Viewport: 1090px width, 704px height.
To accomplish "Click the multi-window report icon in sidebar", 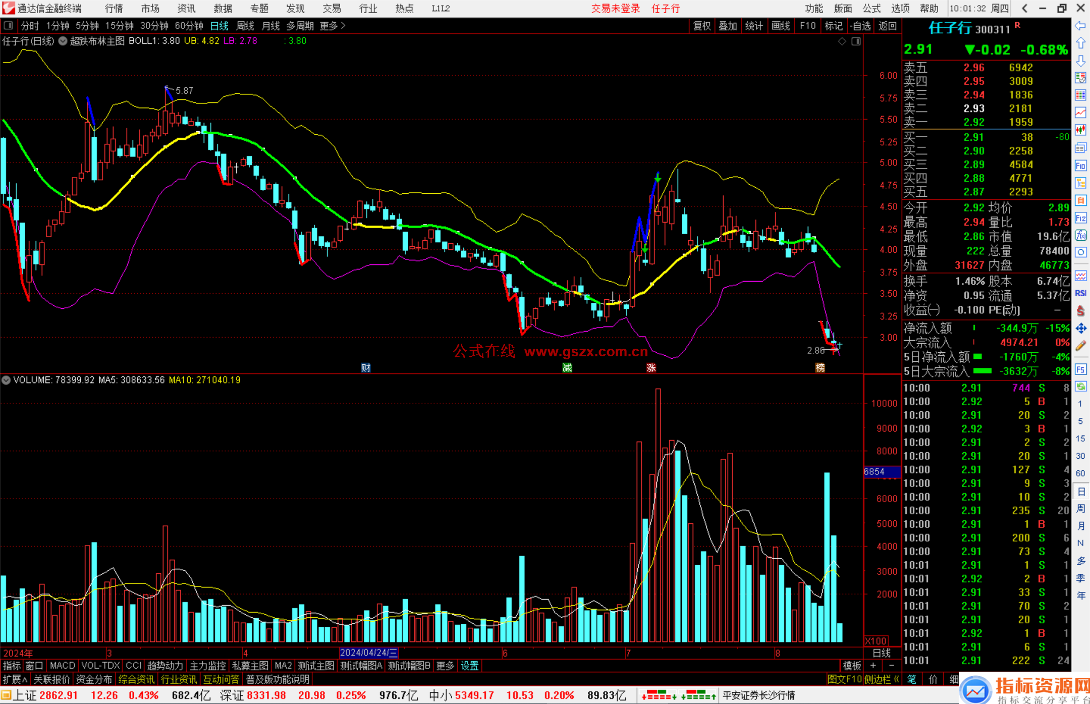I will (x=1080, y=148).
